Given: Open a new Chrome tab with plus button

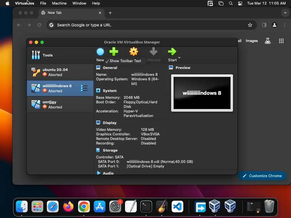Looking at the screenshot, I should point(110,13).
